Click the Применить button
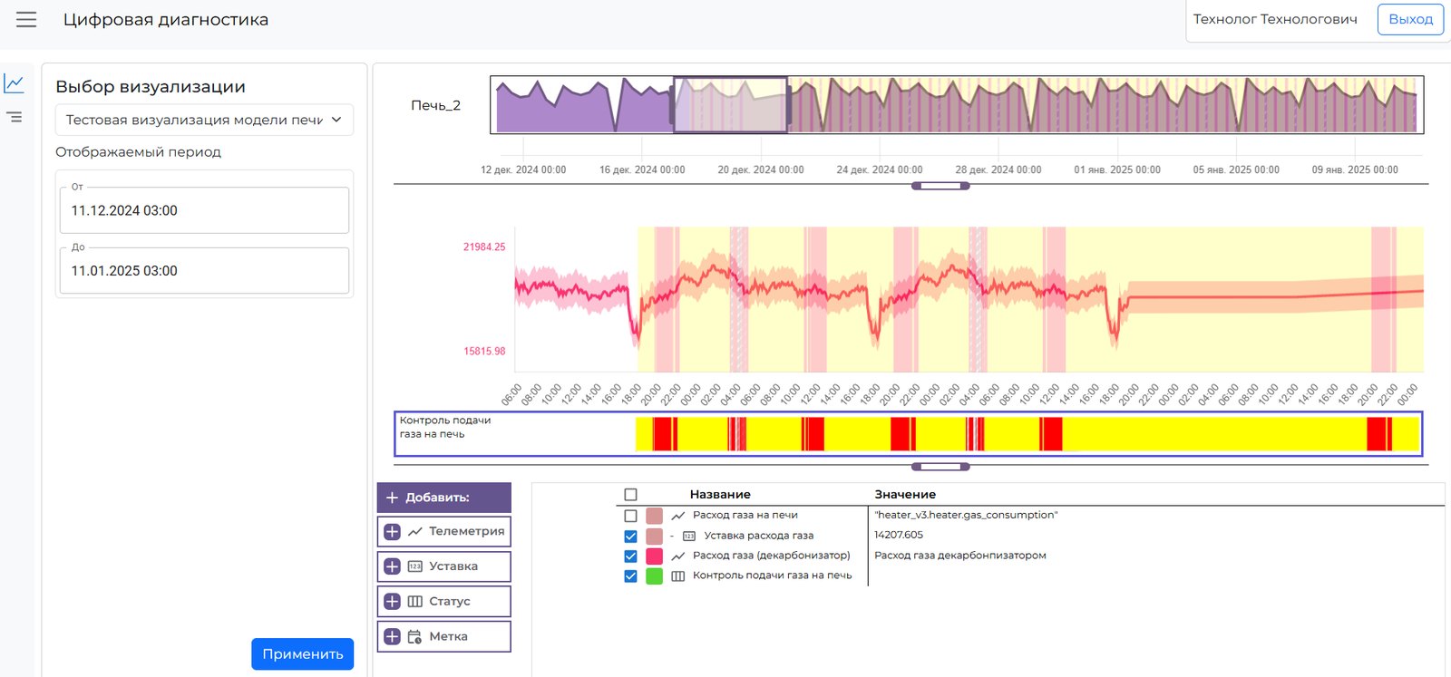The height and width of the screenshot is (677, 1451). pyautogui.click(x=303, y=654)
